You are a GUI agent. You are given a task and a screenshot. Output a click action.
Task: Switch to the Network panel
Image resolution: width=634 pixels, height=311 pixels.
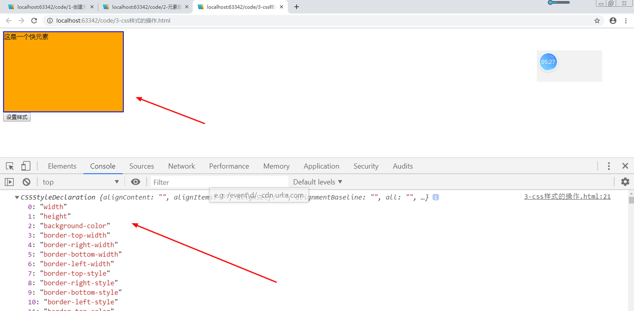coord(181,166)
